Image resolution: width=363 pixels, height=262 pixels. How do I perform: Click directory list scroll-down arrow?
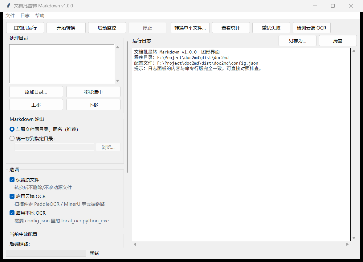(118, 81)
